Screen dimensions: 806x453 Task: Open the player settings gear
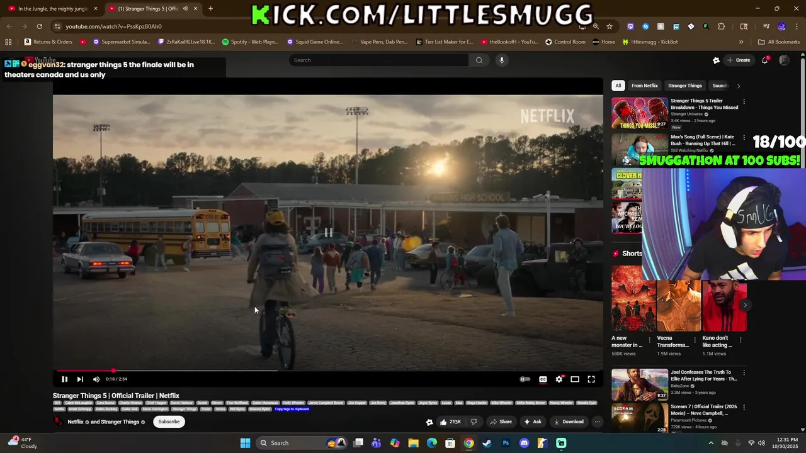[x=559, y=379]
